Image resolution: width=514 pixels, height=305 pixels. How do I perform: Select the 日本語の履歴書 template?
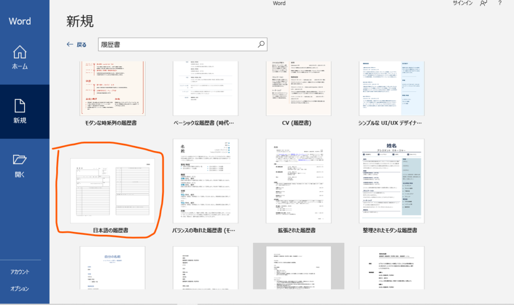click(110, 191)
